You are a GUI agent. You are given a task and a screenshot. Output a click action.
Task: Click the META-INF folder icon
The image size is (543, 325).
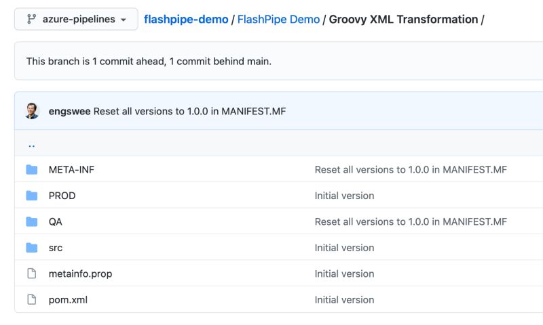(x=31, y=169)
